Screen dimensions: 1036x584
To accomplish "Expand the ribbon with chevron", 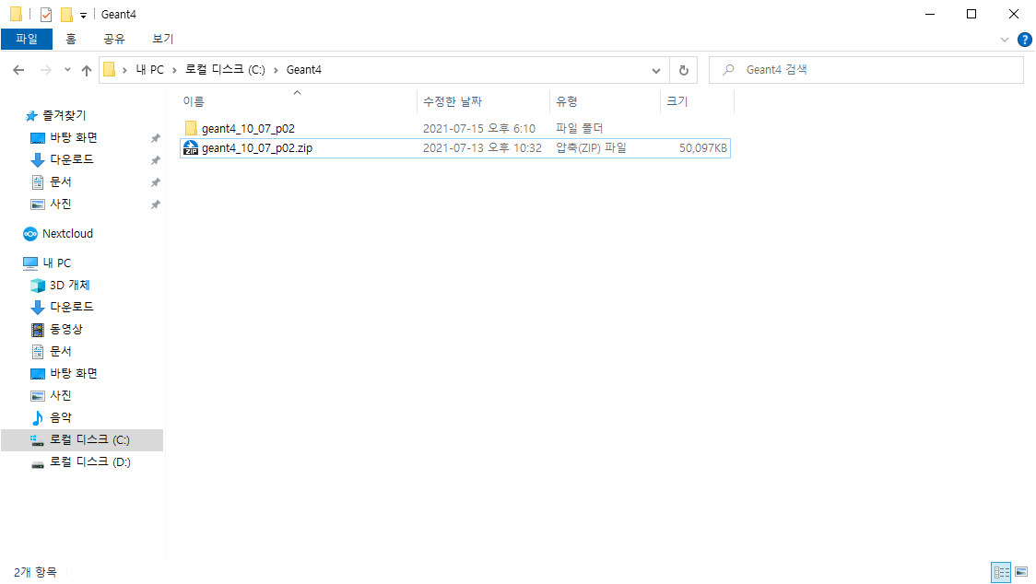I will [x=1005, y=40].
